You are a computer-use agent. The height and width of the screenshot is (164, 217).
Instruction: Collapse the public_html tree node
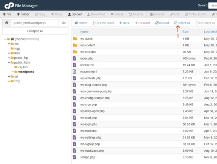pyautogui.click(x=9, y=62)
